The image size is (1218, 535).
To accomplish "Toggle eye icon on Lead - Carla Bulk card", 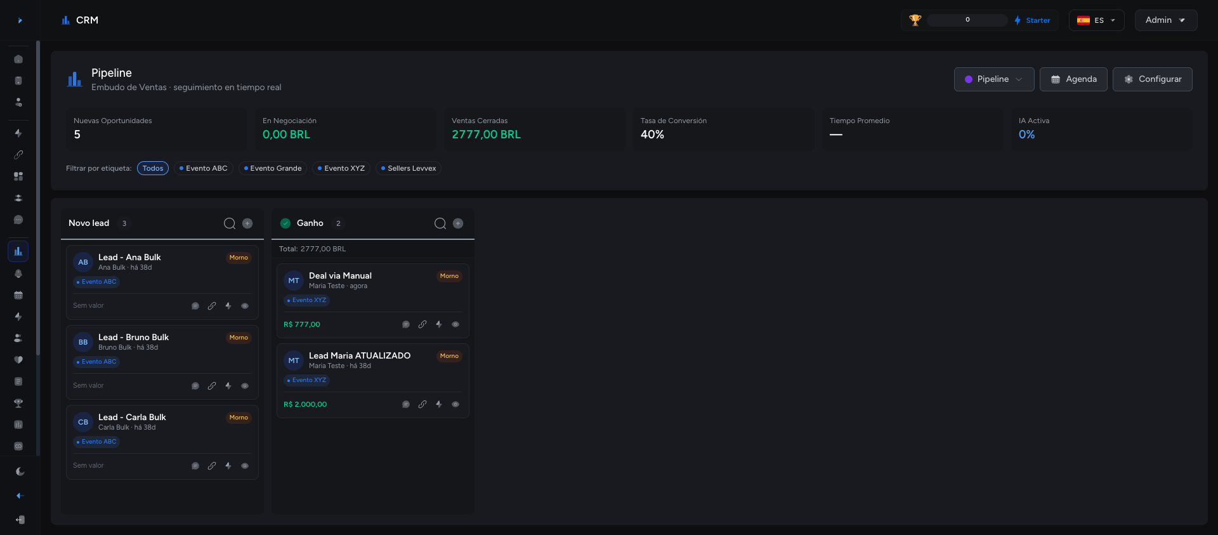I will tap(245, 466).
